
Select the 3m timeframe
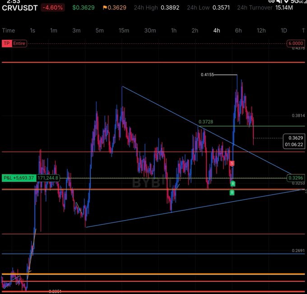tap(76, 31)
